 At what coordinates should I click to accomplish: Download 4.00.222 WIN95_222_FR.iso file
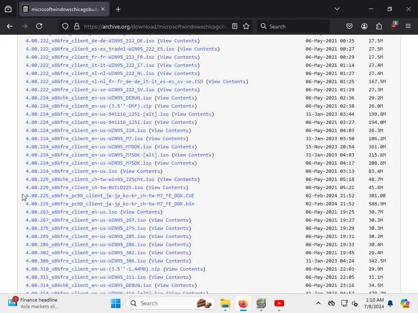pyautogui.click(x=90, y=57)
